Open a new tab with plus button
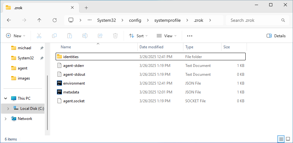The width and height of the screenshot is (293, 143). tap(86, 8)
